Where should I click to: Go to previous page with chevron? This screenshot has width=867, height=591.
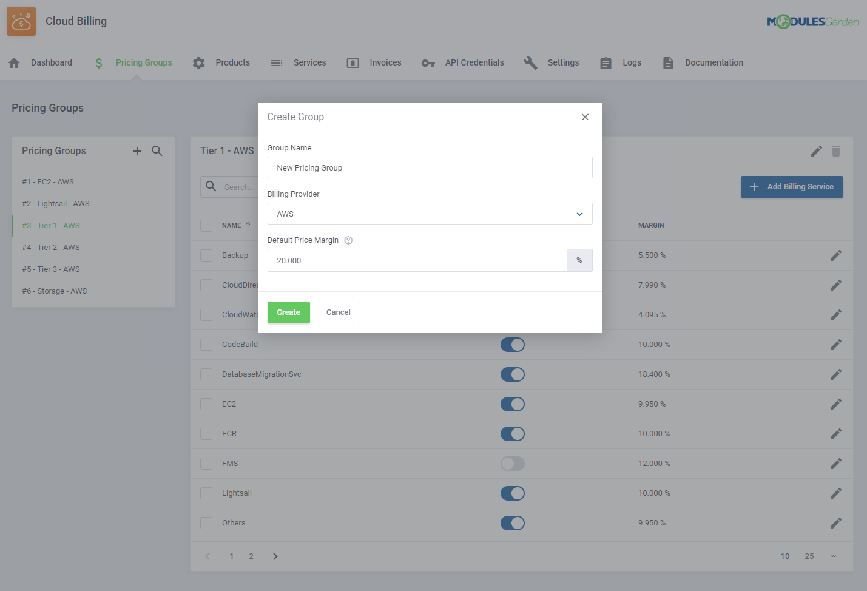click(x=207, y=556)
